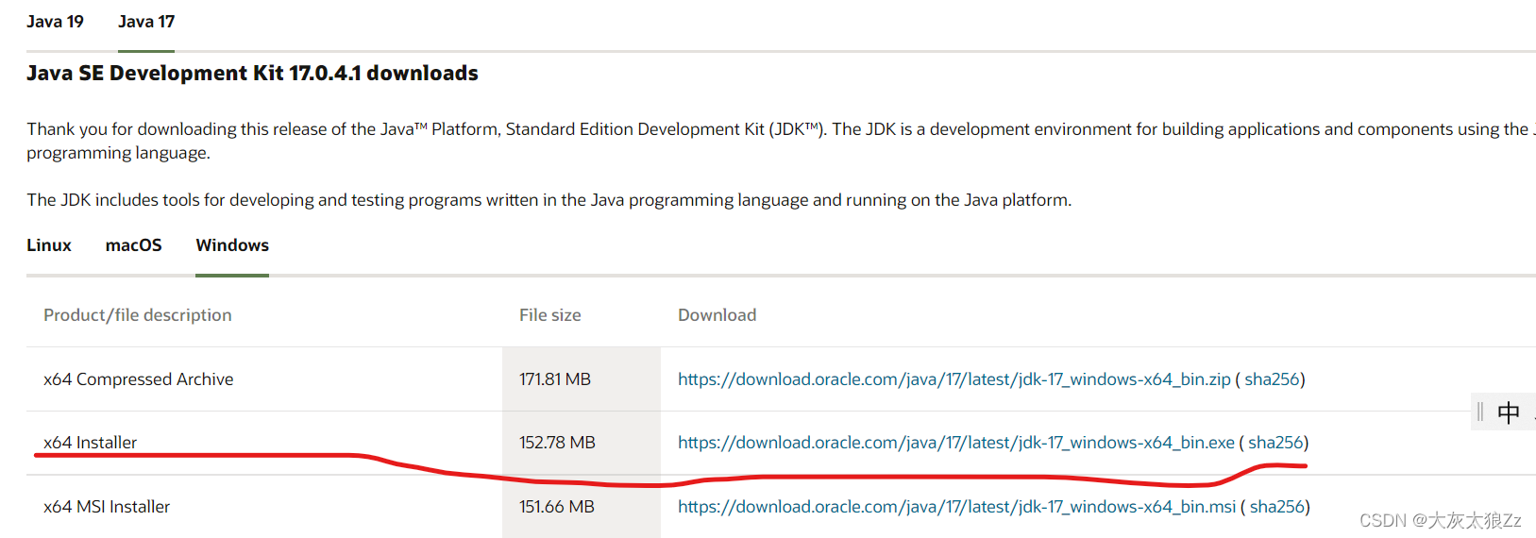Download the jdk-17_windows-x64_bin.msi link
The height and width of the screenshot is (538, 1536).
click(956, 507)
